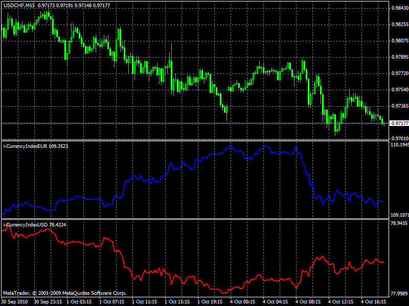Screen dimensions: 409x306
Task: Click the 1 Oct 19:15 time label
Action: tap(210, 302)
